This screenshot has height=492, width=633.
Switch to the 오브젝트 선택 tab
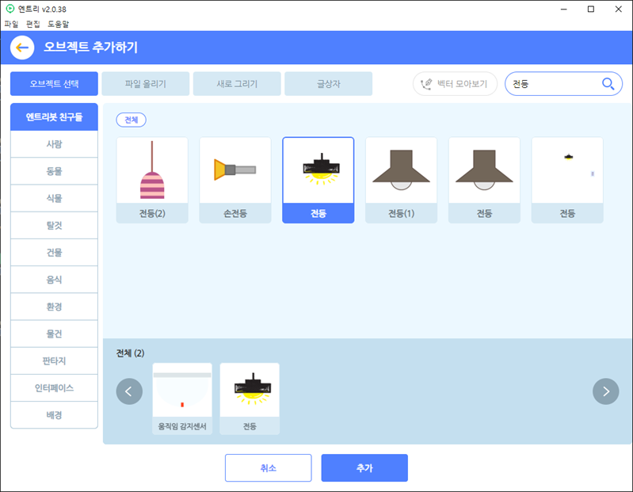point(54,84)
